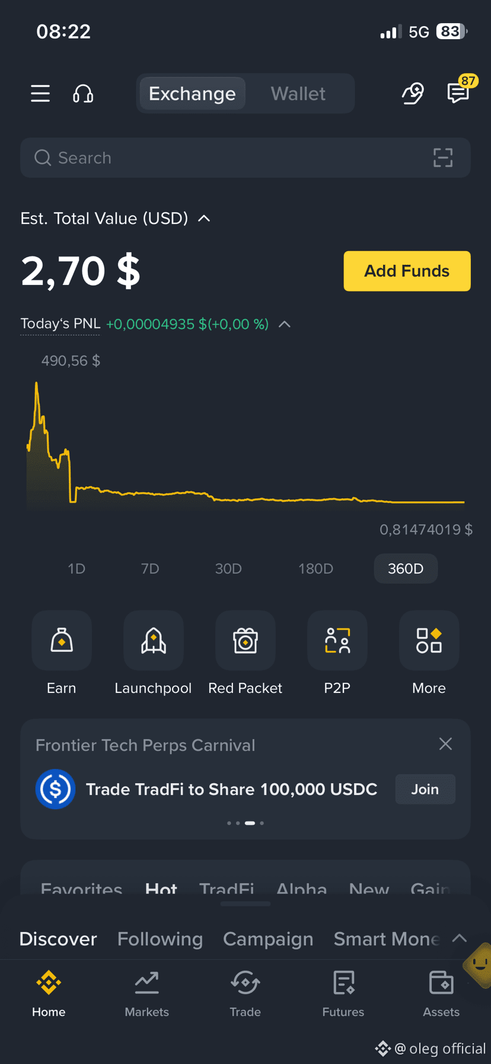Select the 360D chart range
The width and height of the screenshot is (491, 1064).
coord(406,569)
